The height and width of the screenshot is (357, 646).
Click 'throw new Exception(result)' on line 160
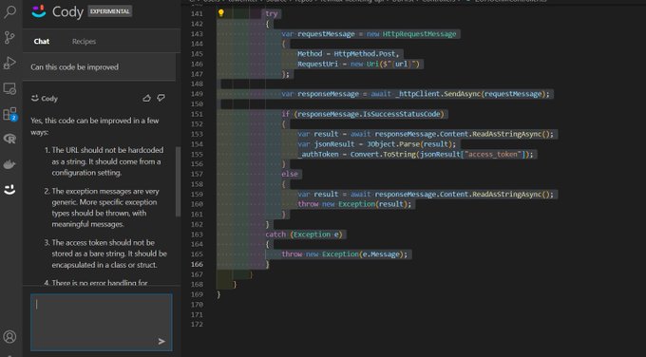click(x=354, y=204)
